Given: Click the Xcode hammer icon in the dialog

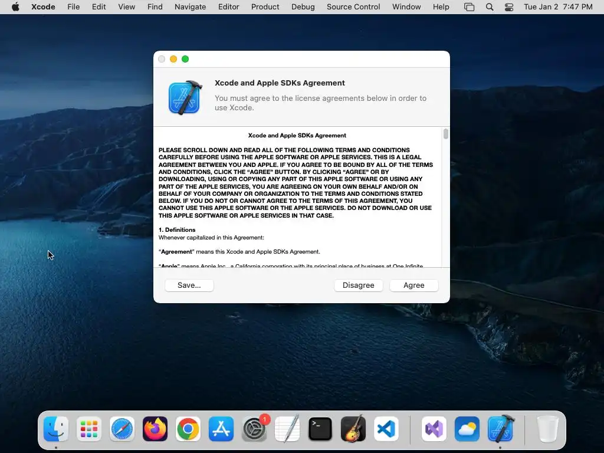Looking at the screenshot, I should tap(185, 97).
